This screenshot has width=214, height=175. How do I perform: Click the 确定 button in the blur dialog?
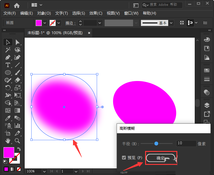tap(161, 158)
